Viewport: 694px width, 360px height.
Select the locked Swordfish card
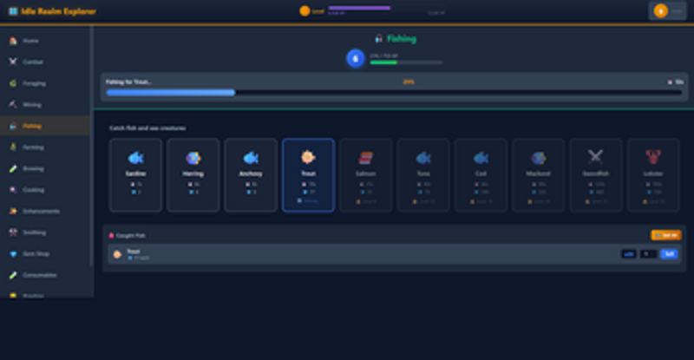point(595,174)
